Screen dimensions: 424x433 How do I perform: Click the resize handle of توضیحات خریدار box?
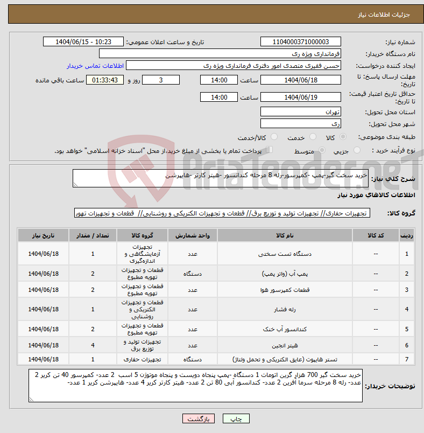[31, 399]
